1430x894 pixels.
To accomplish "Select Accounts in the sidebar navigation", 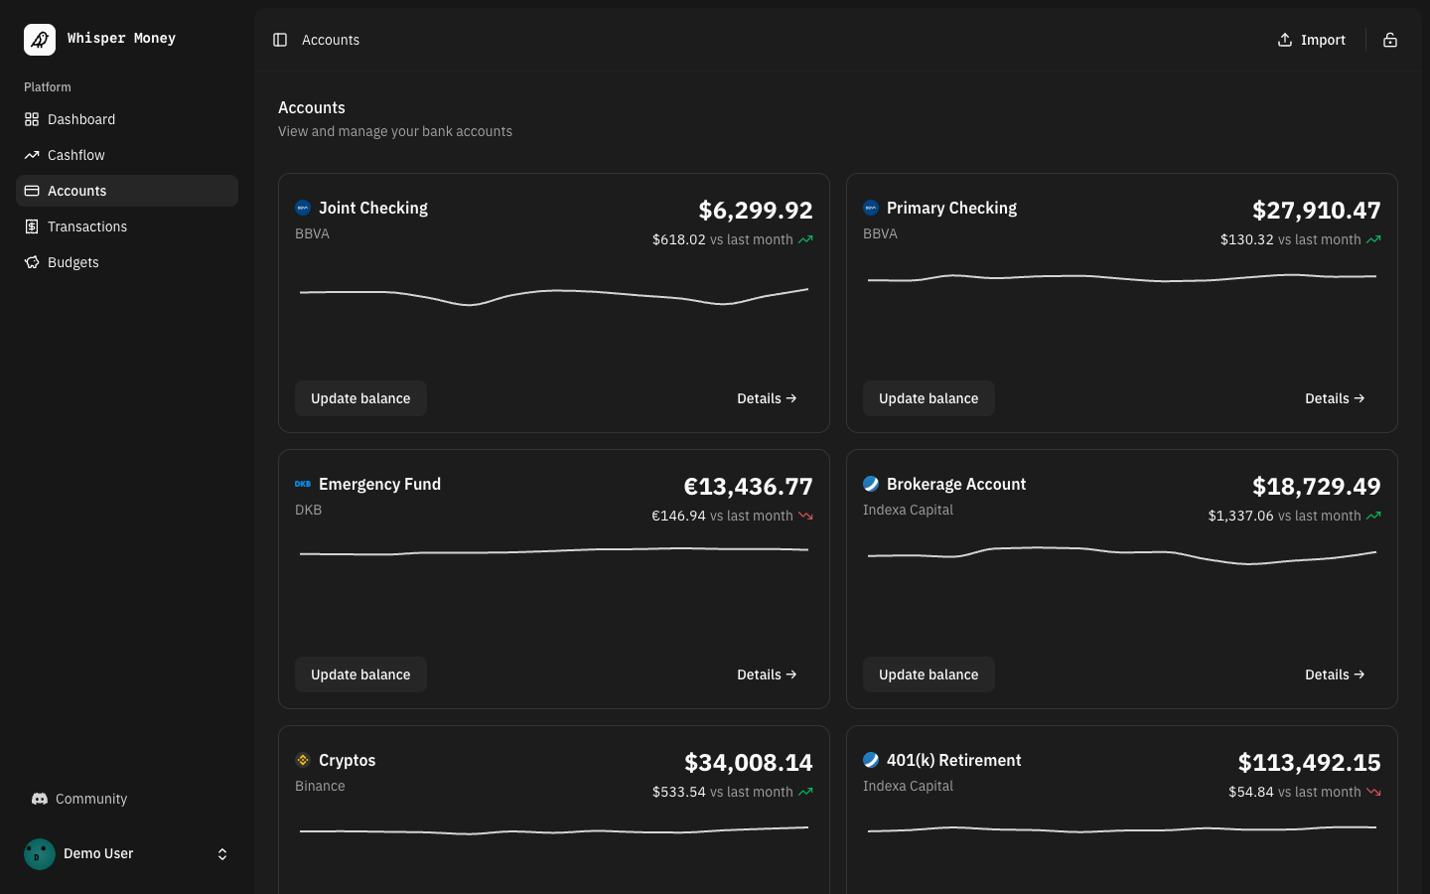I will (x=76, y=191).
